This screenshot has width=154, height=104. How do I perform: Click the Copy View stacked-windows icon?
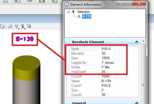[10, 26]
